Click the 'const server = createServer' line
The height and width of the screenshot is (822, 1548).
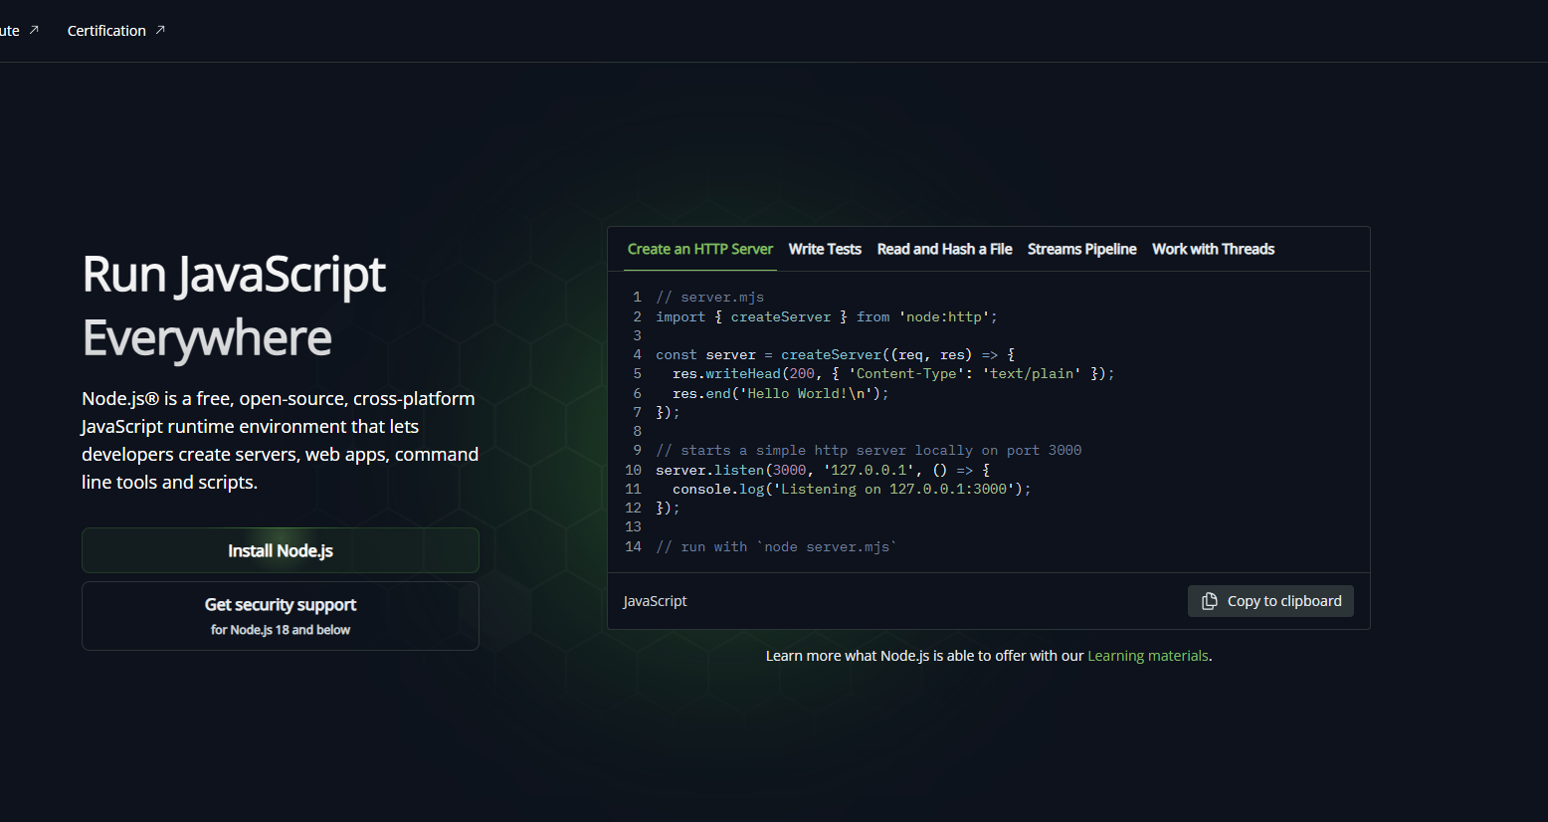pyautogui.click(x=835, y=354)
